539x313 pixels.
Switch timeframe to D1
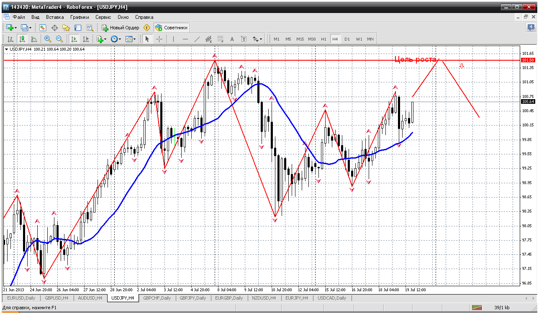pos(347,39)
